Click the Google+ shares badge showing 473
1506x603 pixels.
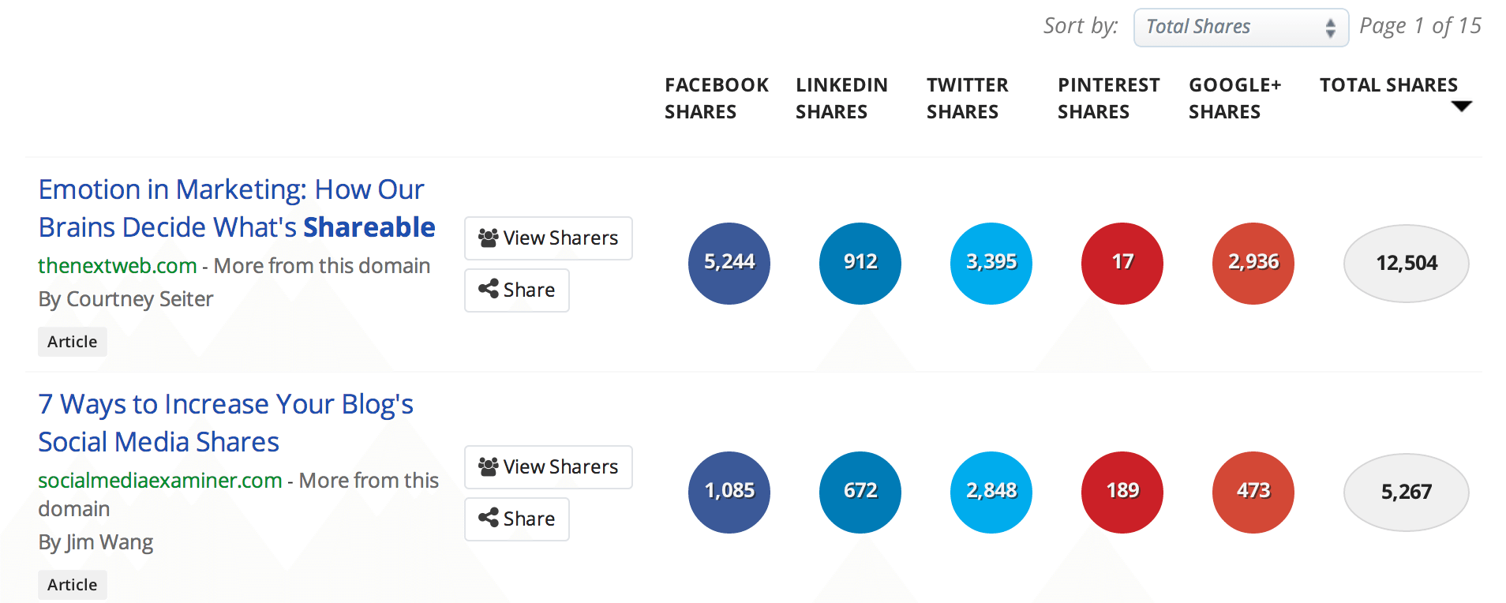pyautogui.click(x=1252, y=492)
